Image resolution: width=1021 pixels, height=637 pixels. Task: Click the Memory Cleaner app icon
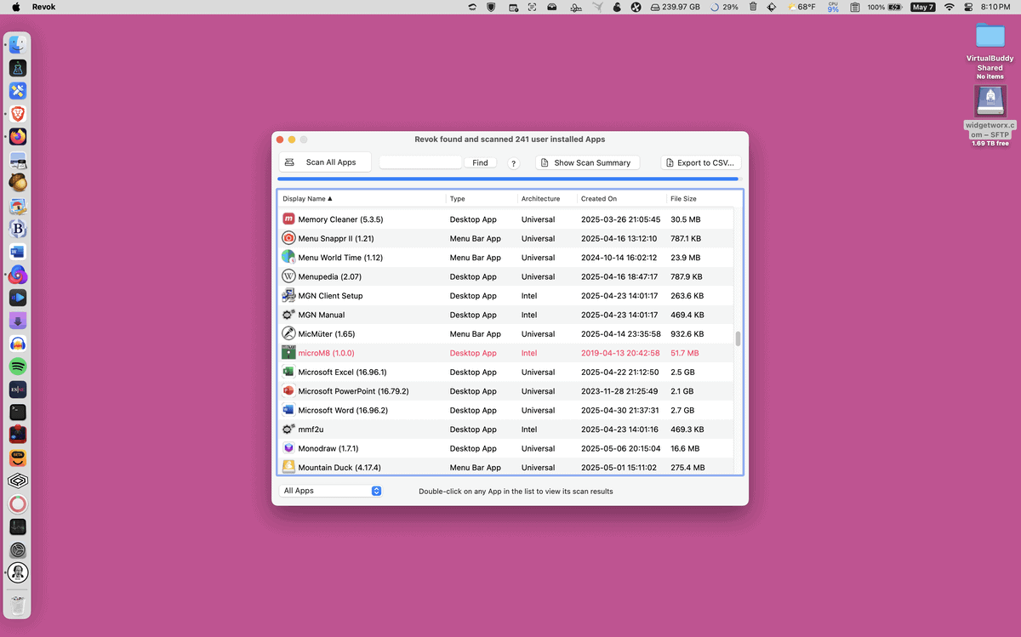click(x=288, y=219)
